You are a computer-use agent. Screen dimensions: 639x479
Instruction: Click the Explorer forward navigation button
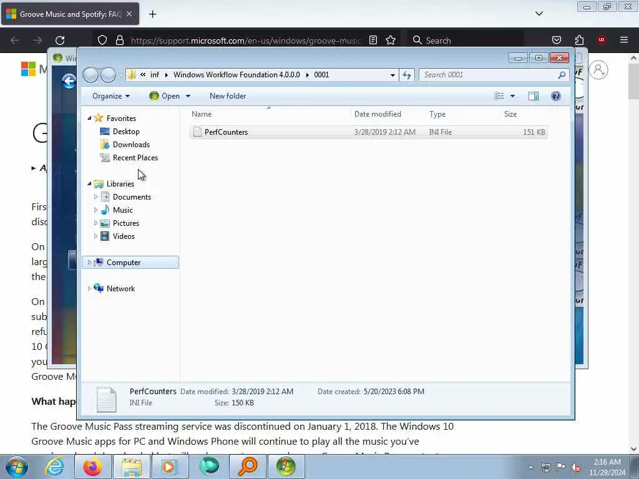pyautogui.click(x=109, y=75)
